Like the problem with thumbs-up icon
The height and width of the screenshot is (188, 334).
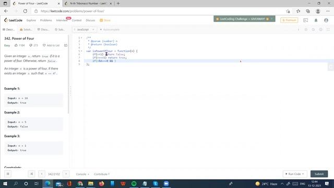tap(16, 45)
